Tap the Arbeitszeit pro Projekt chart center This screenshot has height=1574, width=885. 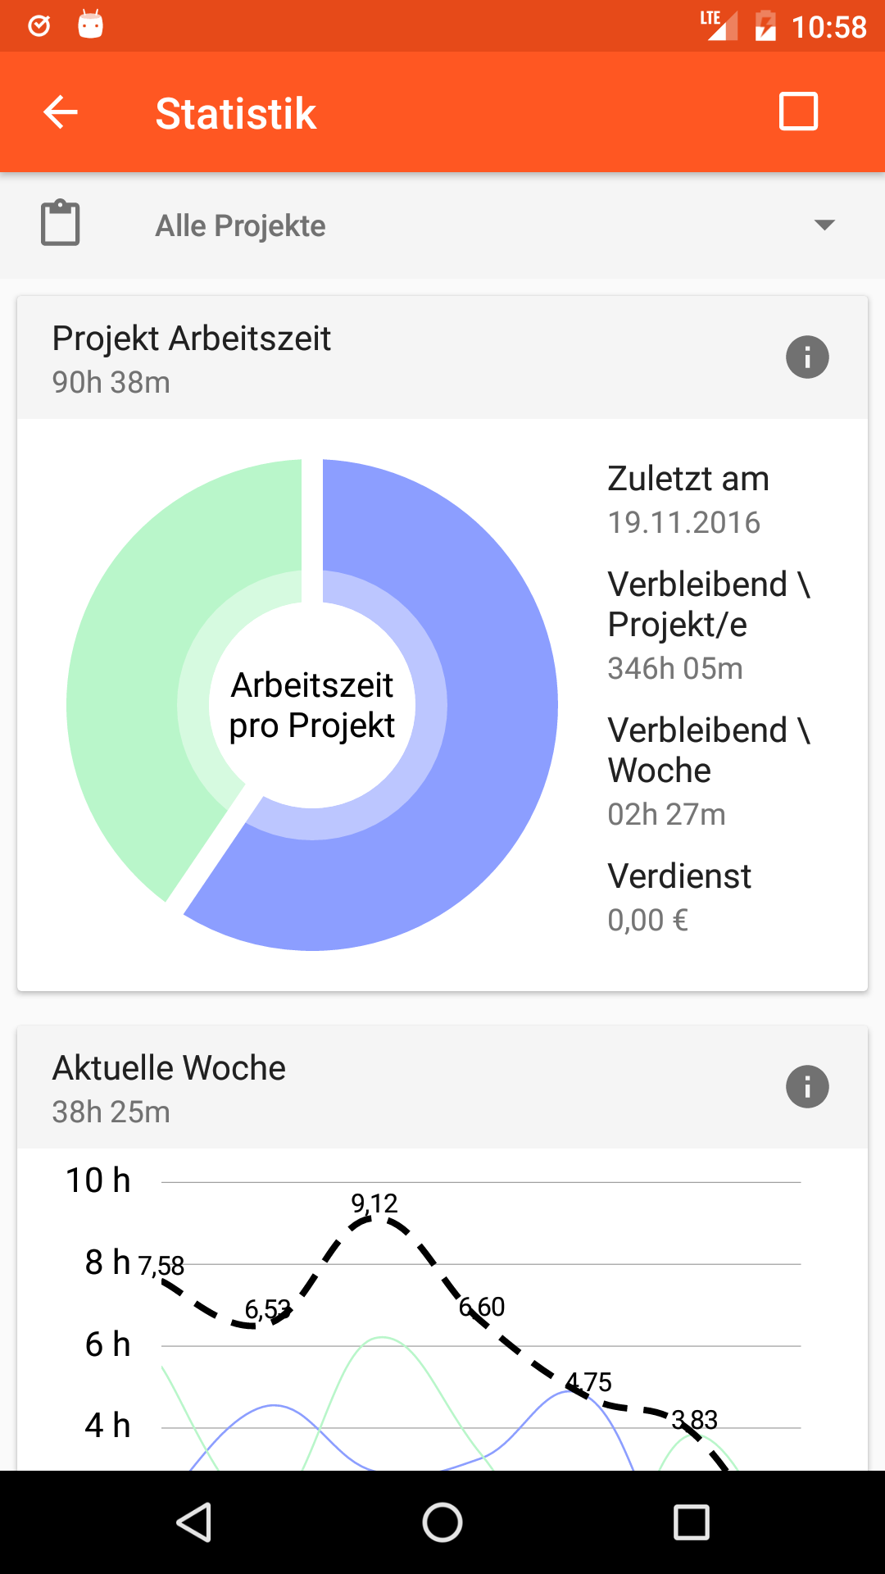(x=312, y=705)
